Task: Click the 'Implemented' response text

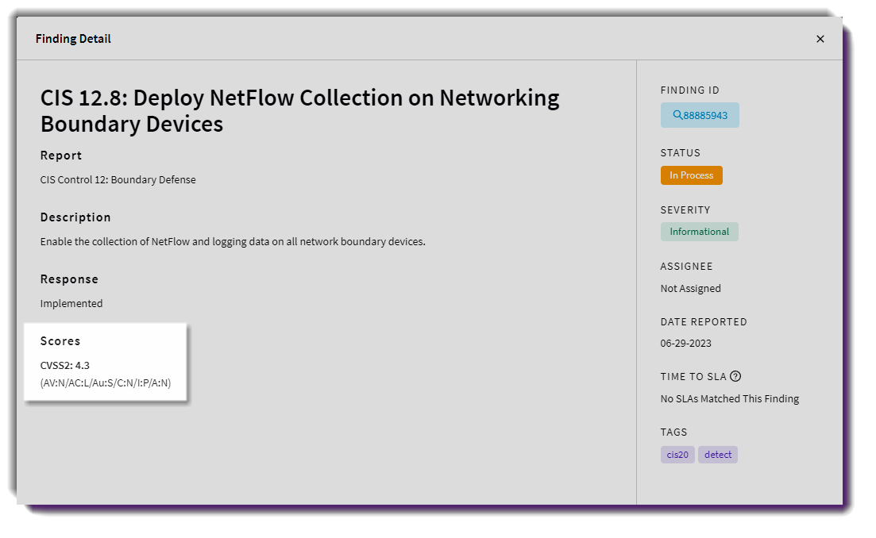Action: [71, 304]
